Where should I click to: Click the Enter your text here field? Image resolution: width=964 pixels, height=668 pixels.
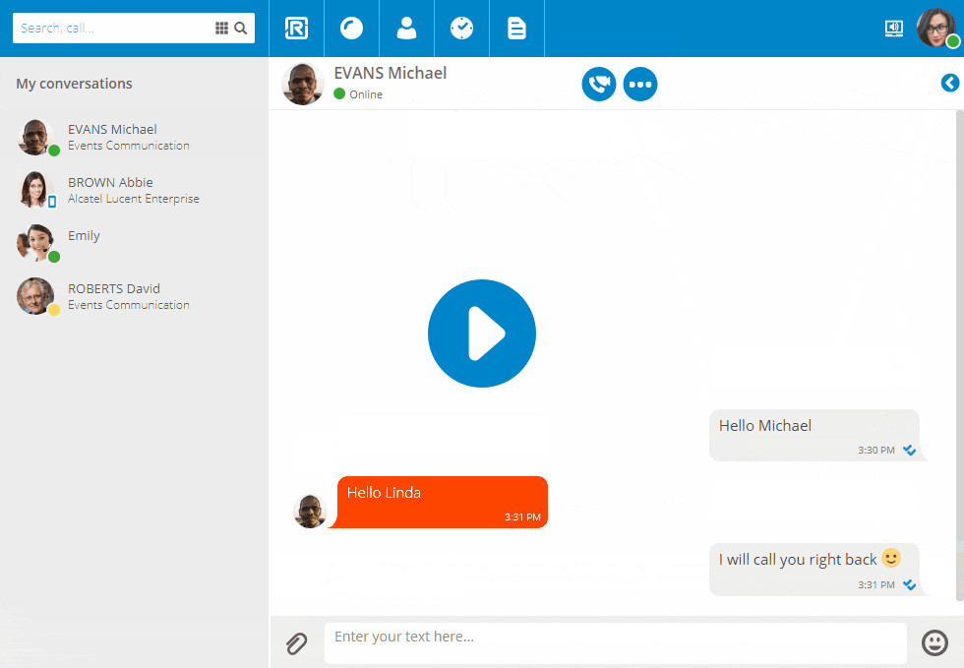[x=616, y=643]
